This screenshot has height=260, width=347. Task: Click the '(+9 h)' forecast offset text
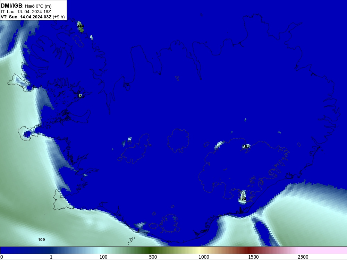pos(59,17)
